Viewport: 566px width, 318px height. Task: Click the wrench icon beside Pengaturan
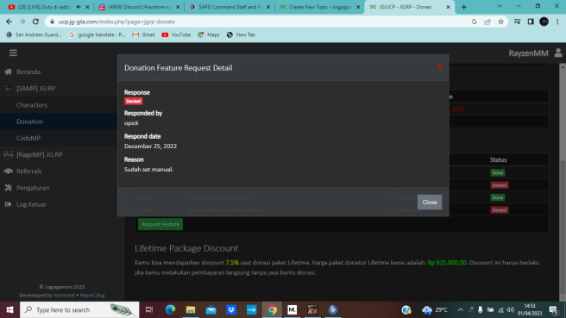pyautogui.click(x=9, y=188)
